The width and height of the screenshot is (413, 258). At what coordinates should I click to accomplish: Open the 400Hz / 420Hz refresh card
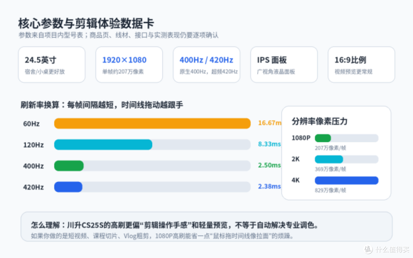(x=206, y=65)
